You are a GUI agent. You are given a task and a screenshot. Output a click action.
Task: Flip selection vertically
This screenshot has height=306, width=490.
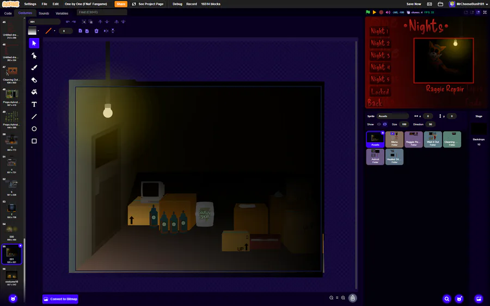tap(113, 31)
